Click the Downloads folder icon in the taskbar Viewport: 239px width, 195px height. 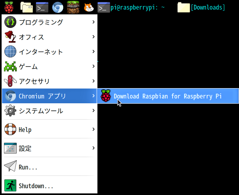click(x=184, y=7)
